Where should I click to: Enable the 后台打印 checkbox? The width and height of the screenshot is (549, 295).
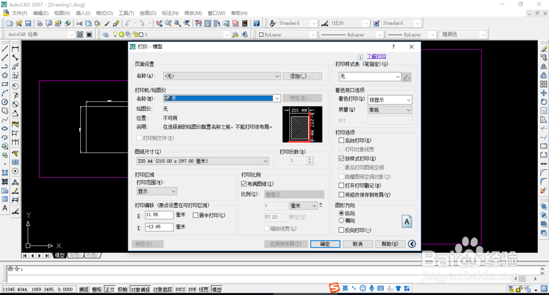tap(341, 141)
